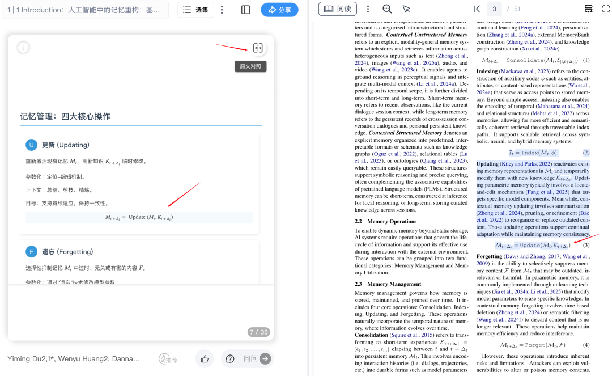Click the line '参数化：定位–编辑机制。'
Viewport: 612px width, 376px height.
pos(56,176)
